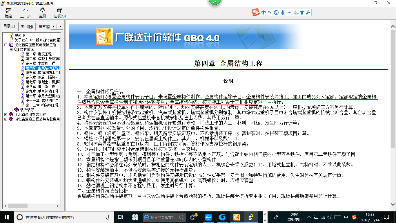
Task: Click the green 74 badge at top
Action: click(215, 2)
